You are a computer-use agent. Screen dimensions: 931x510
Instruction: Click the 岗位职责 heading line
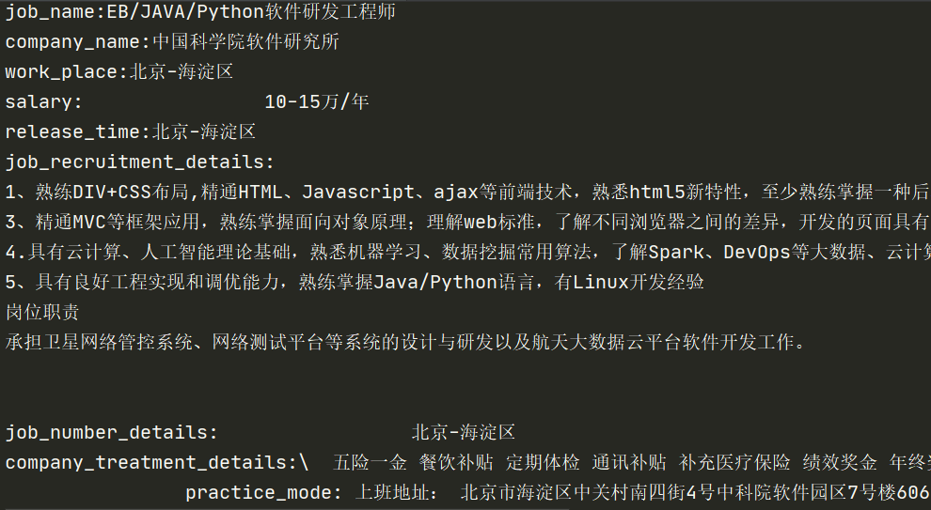pyautogui.click(x=42, y=312)
